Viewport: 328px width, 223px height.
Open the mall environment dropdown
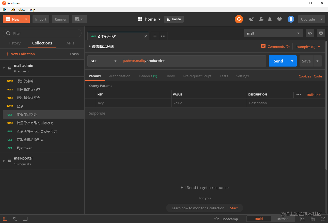pos(273,33)
